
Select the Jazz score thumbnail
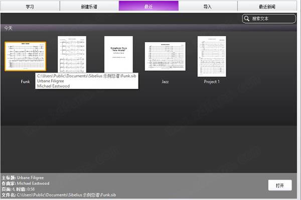point(165,56)
